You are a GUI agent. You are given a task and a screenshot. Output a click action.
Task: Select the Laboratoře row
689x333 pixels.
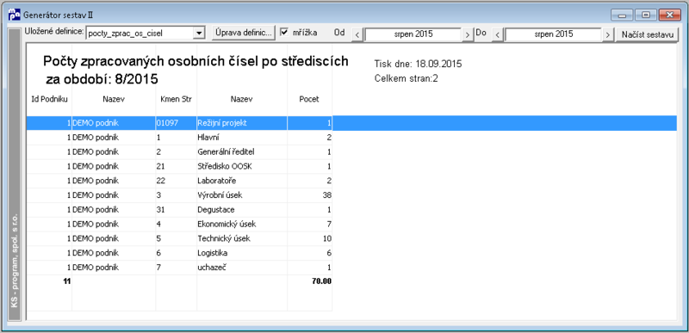coord(179,181)
